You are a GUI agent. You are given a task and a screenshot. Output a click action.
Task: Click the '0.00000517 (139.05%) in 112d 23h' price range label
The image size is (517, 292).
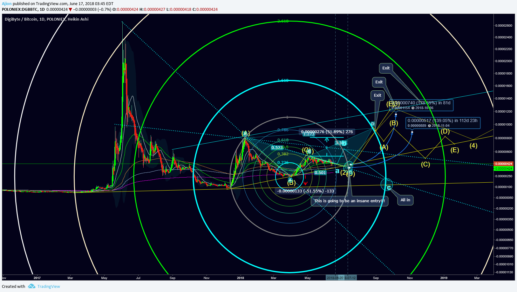(443, 123)
